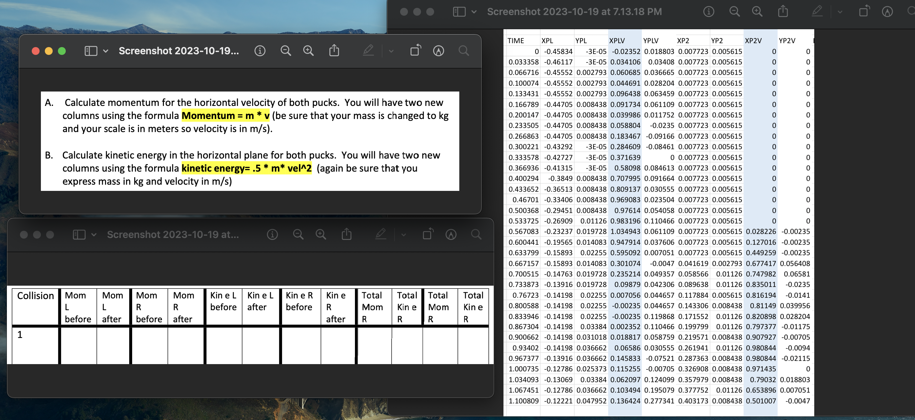Click the TIME column header in spreadsheet

(516, 41)
